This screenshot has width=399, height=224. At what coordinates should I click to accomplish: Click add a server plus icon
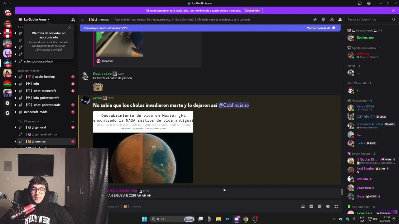pos(7,103)
